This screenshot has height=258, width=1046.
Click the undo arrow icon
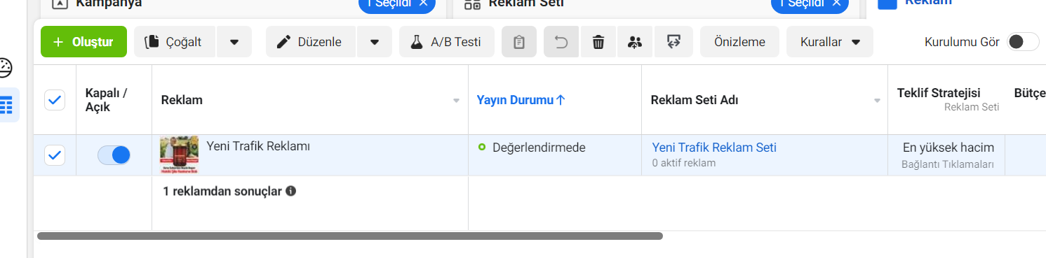561,42
